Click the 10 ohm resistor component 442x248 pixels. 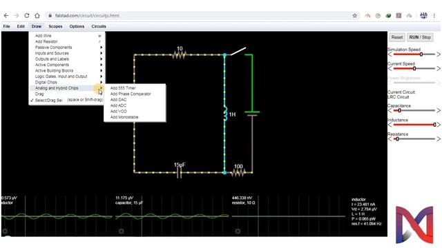click(179, 54)
